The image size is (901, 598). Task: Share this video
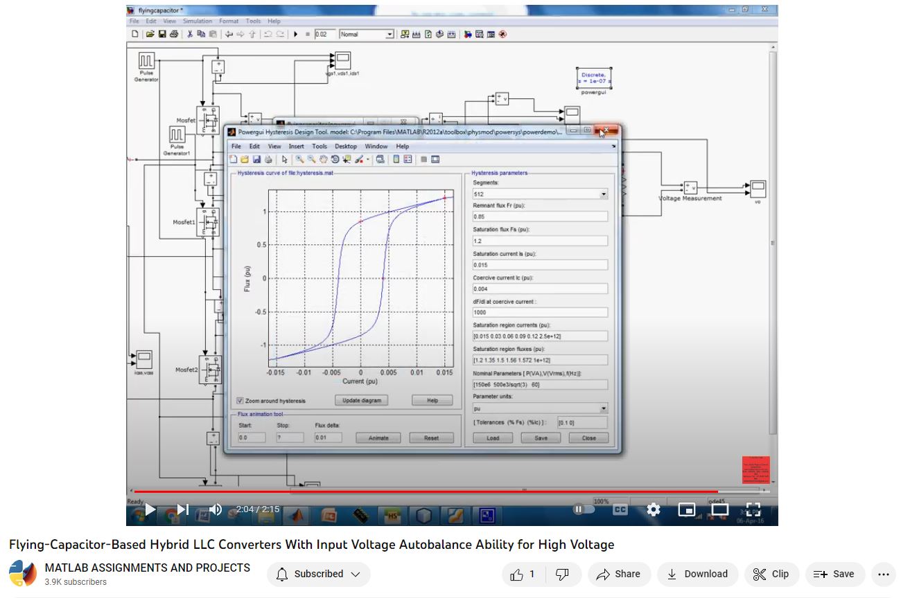[x=618, y=574]
